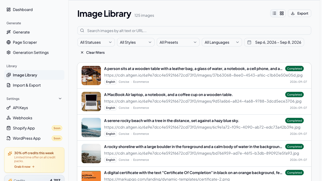
Task: Open the All Styles dropdown
Action: pos(136,42)
